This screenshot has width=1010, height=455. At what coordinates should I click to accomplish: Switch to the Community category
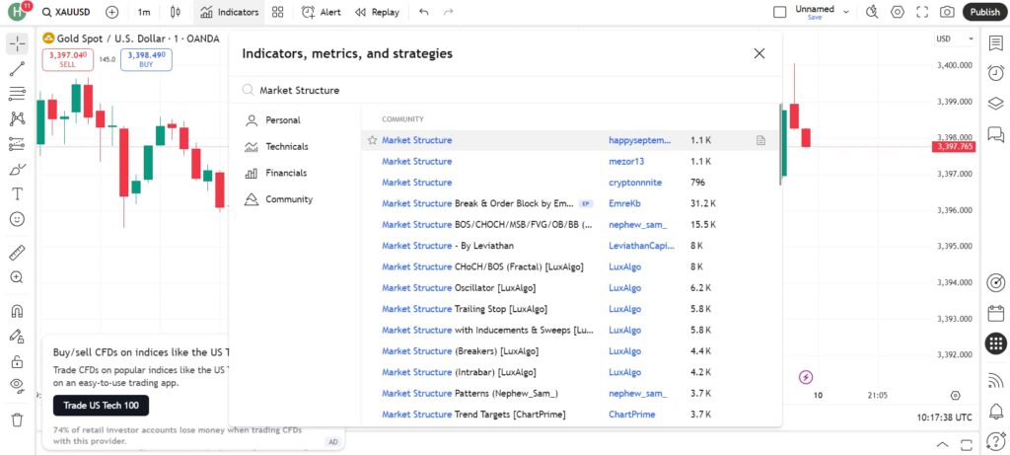point(288,199)
